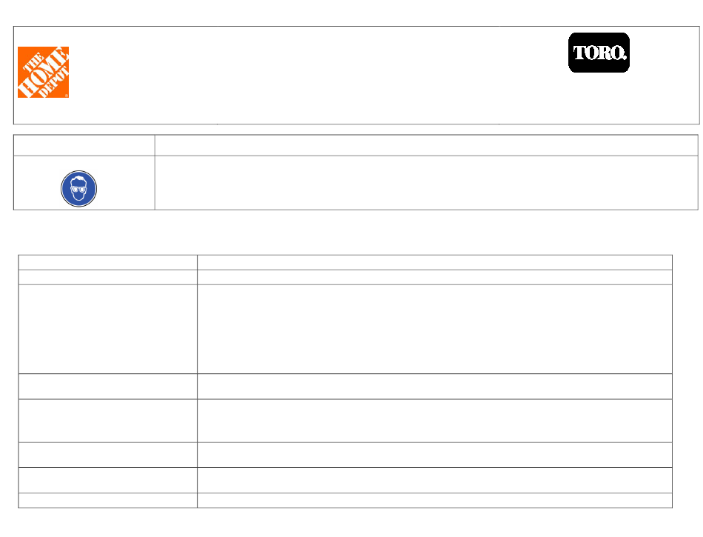Select the narrow header cell above safety glasses icon
The image size is (703, 537).
(84, 145)
